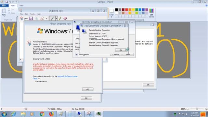Click Redo in Paint quick access toolbar

click(13, 2)
